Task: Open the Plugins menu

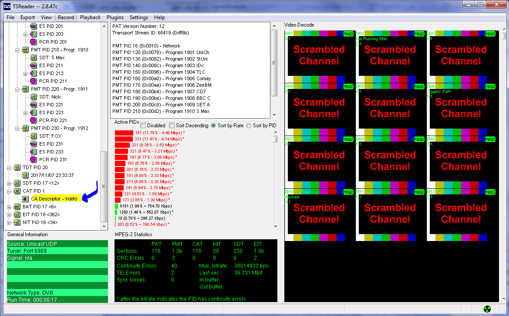Action: coord(115,17)
